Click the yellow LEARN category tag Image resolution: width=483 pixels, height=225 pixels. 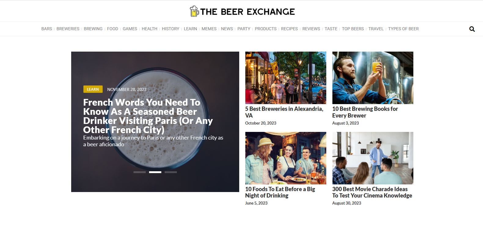pyautogui.click(x=93, y=89)
